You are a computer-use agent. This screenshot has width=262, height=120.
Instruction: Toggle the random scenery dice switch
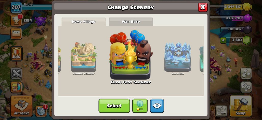point(140,106)
